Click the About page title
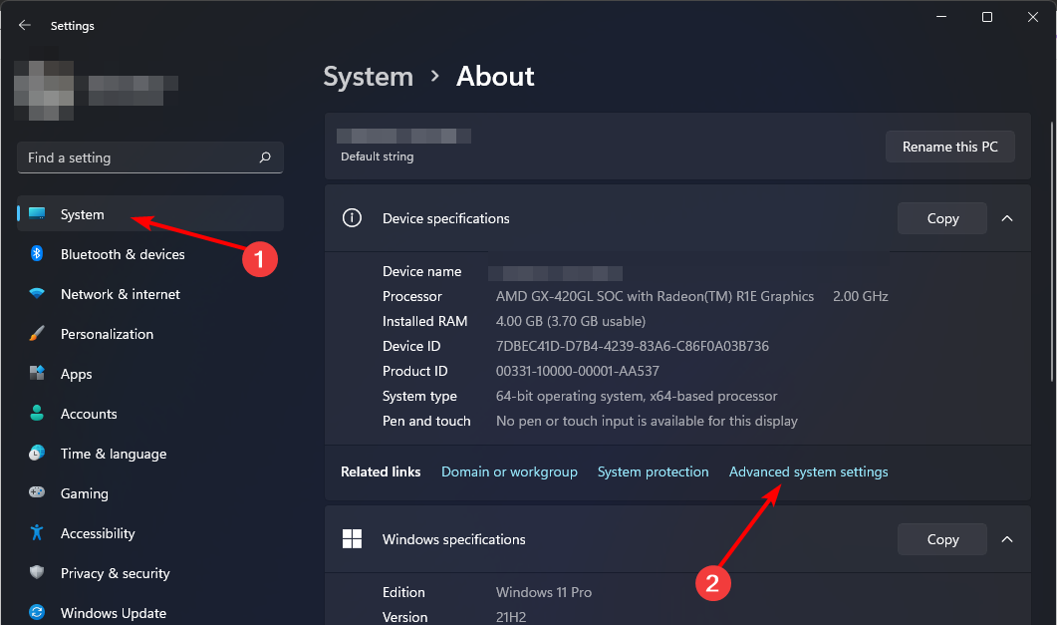Viewport: 1057px width, 625px height. pyautogui.click(x=495, y=76)
